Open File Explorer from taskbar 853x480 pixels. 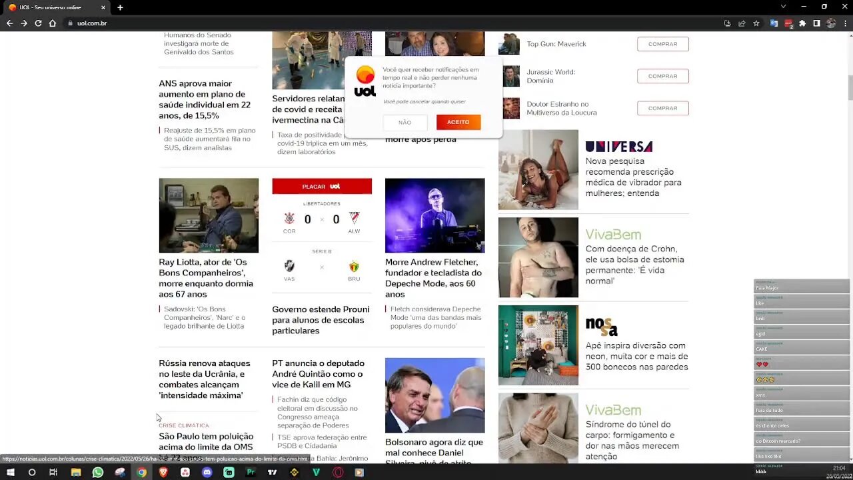[76, 473]
